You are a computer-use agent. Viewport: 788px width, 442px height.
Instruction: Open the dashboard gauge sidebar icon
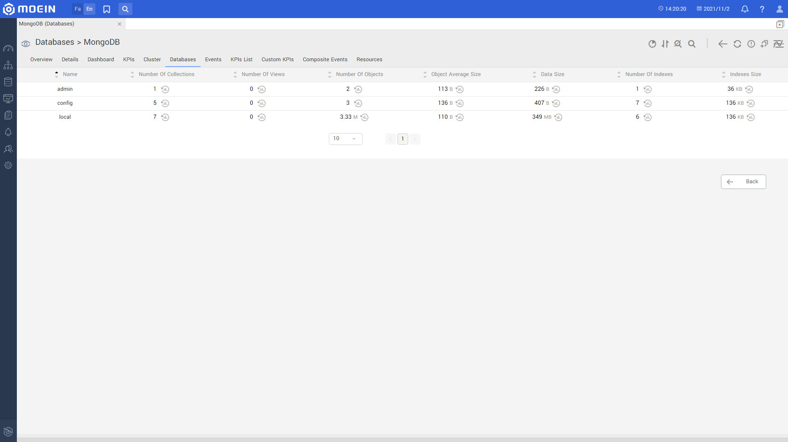pos(8,48)
